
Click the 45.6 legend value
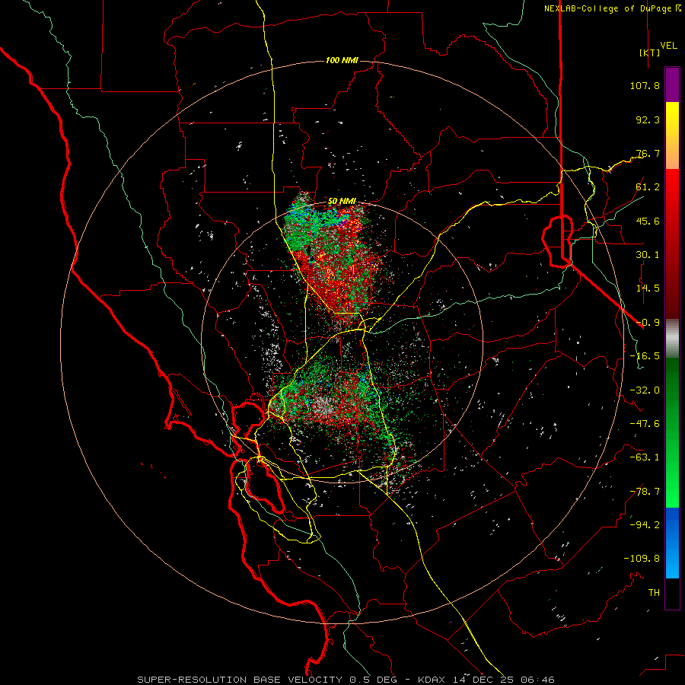pos(648,221)
